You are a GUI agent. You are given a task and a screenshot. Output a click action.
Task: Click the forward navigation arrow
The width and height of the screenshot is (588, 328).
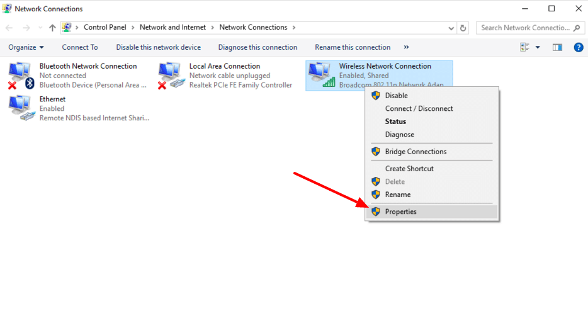(26, 28)
